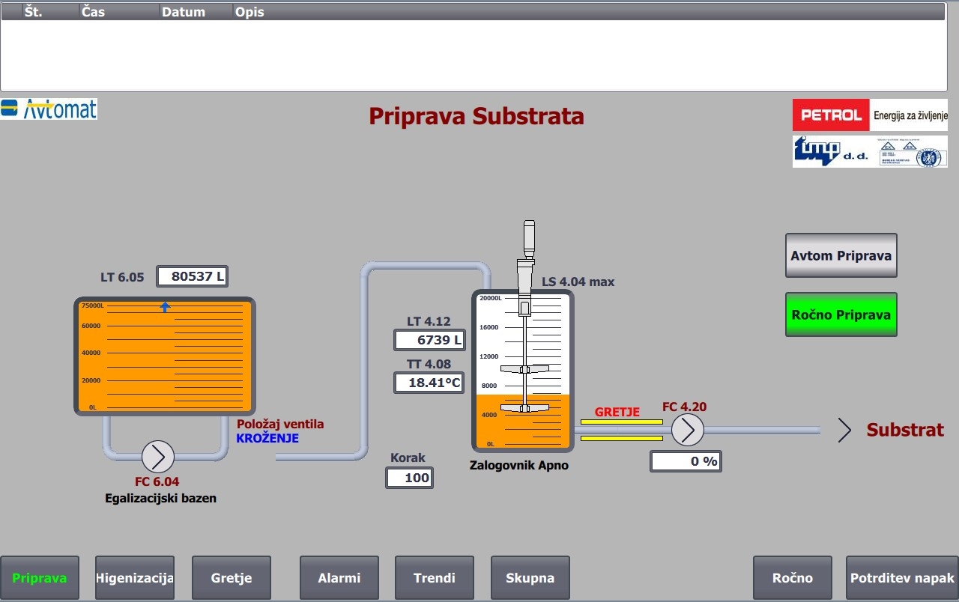
Task: Click the FC 6.04 pump symbol
Action: point(157,456)
